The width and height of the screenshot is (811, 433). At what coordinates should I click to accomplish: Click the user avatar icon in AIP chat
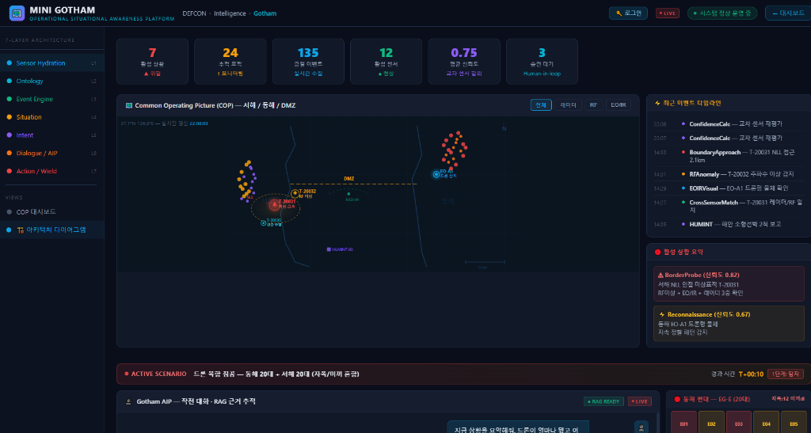coord(642,427)
